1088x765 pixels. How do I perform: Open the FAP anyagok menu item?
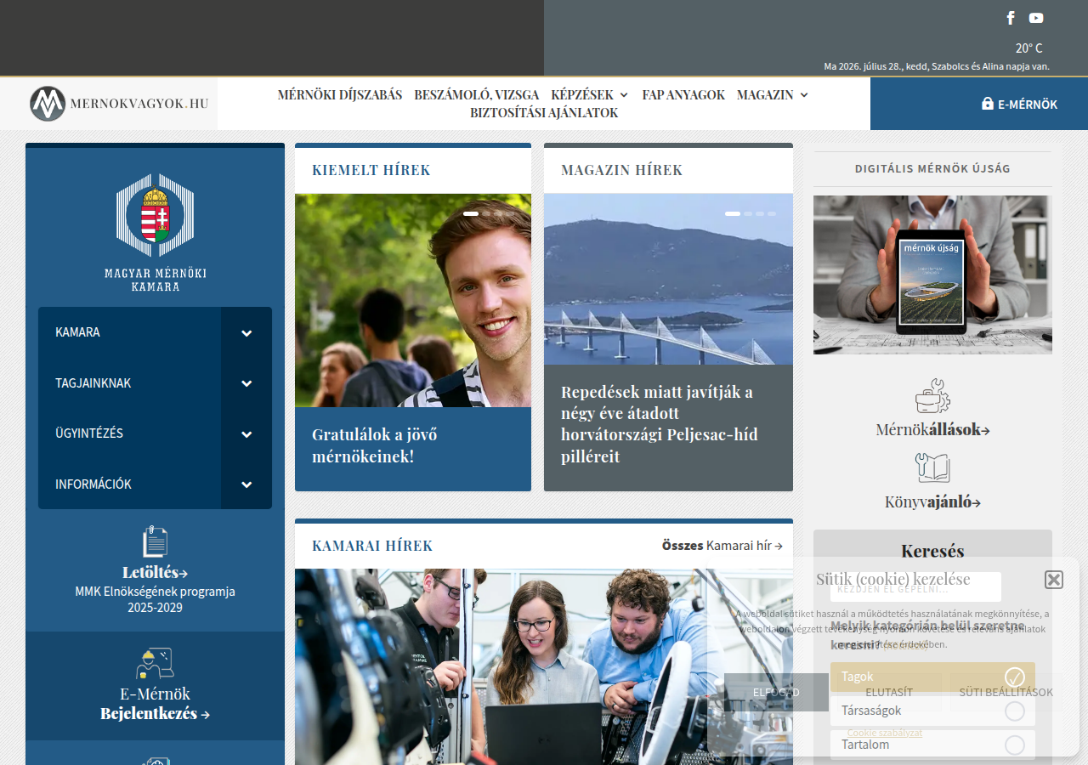683,95
